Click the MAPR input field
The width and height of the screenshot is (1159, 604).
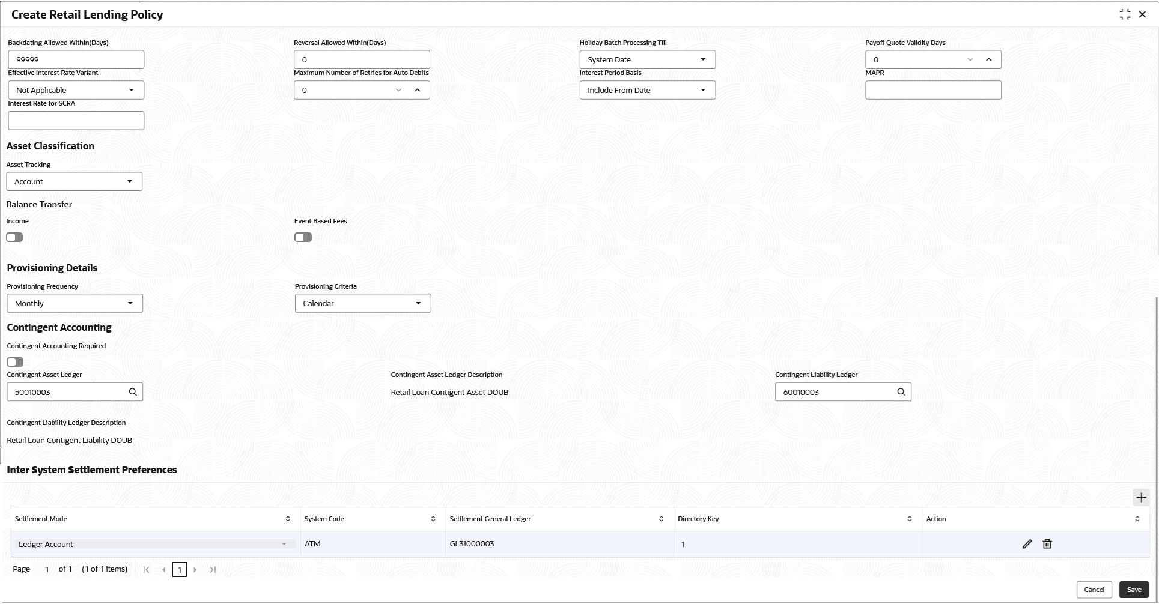pos(932,90)
